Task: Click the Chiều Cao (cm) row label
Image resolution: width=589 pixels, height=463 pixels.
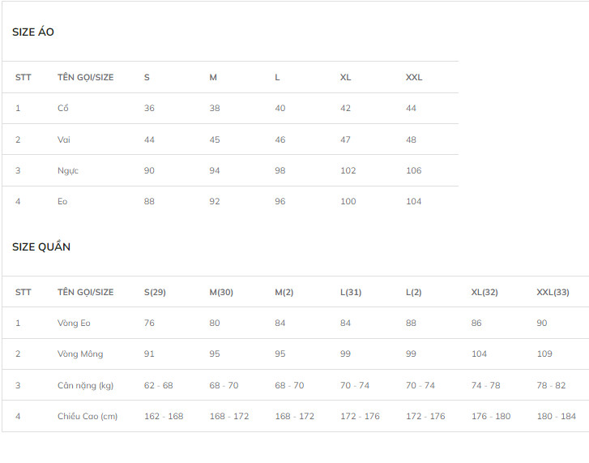Action: (x=87, y=416)
